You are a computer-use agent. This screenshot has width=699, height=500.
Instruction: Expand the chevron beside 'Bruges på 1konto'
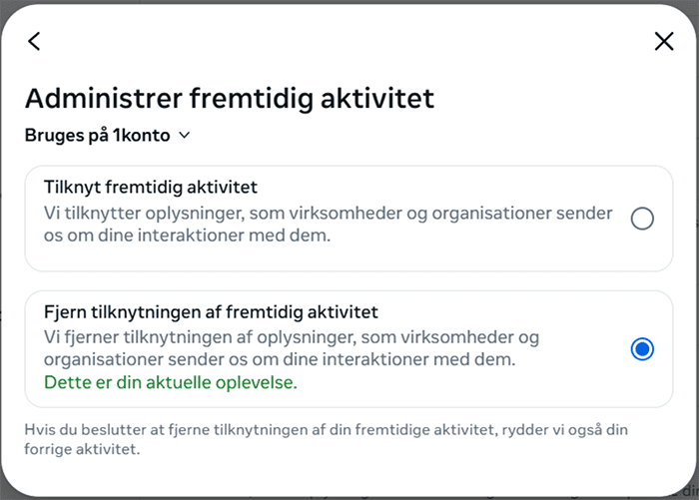[184, 136]
